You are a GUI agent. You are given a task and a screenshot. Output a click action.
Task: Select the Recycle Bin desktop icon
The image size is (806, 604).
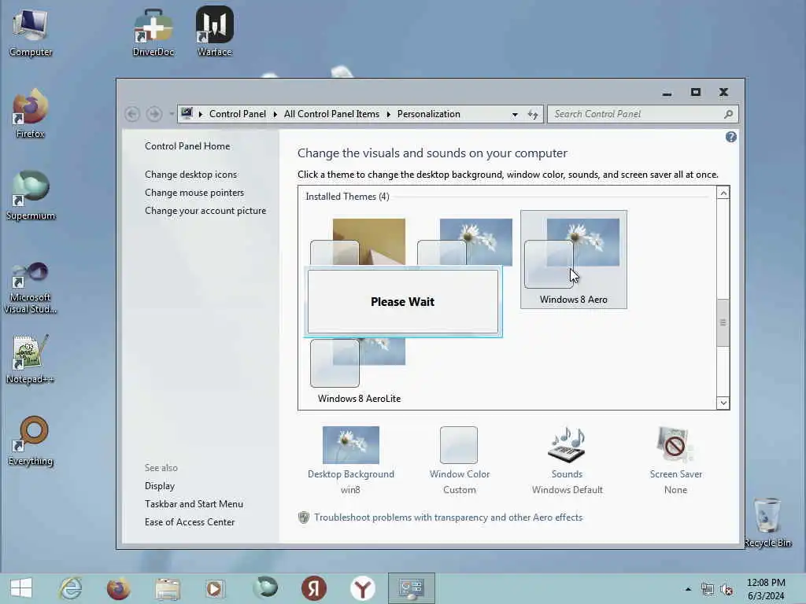[x=767, y=522]
